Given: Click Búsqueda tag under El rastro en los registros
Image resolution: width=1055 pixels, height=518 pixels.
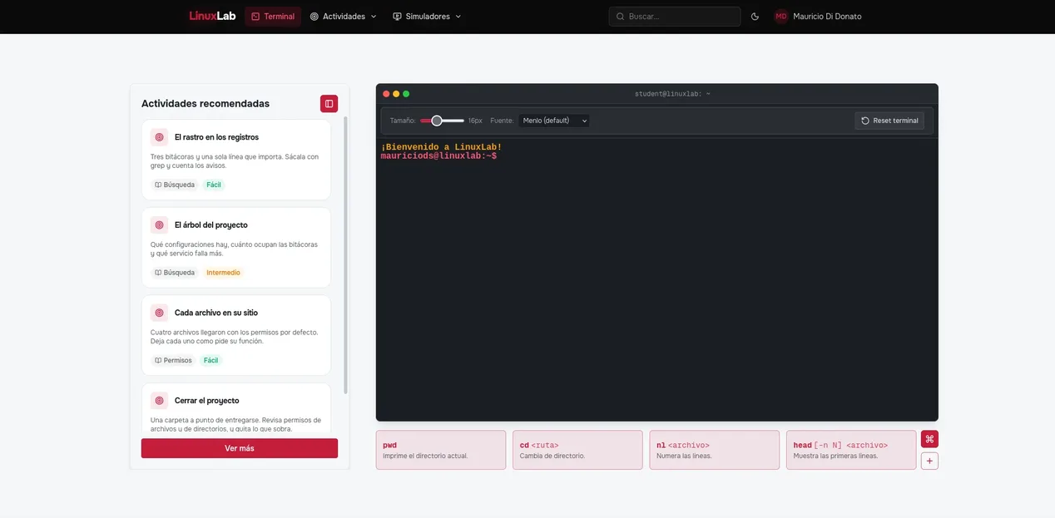Looking at the screenshot, I should [175, 185].
